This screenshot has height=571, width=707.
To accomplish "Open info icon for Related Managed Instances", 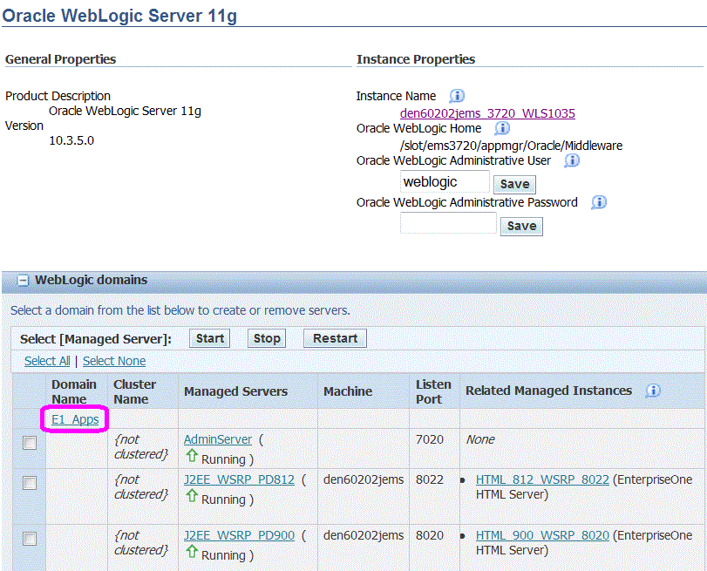I will click(653, 391).
